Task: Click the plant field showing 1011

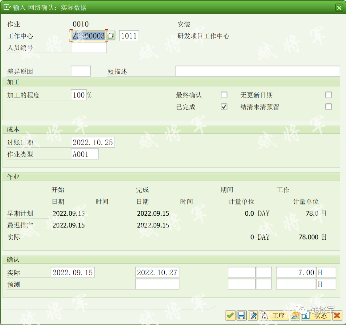Action: coord(129,36)
